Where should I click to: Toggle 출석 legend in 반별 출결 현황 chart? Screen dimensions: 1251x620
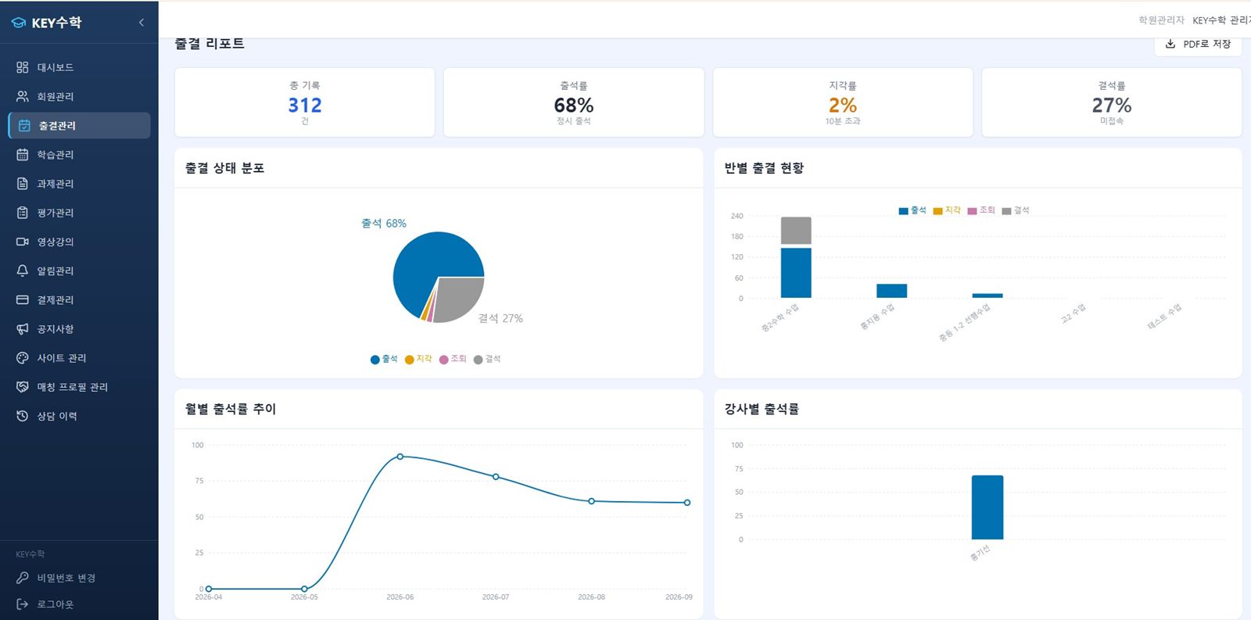pos(912,210)
